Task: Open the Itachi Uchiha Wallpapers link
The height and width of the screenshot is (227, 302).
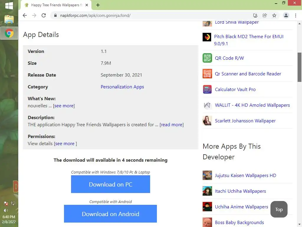Action: [x=240, y=191]
